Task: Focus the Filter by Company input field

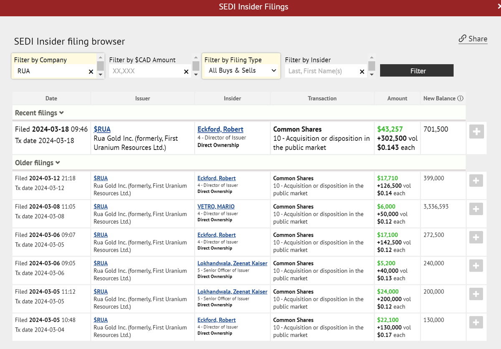Action: pyautogui.click(x=54, y=71)
